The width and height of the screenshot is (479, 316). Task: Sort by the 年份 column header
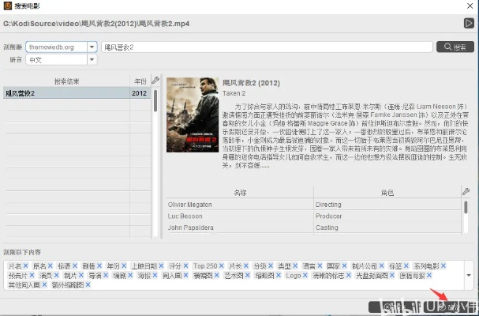140,81
